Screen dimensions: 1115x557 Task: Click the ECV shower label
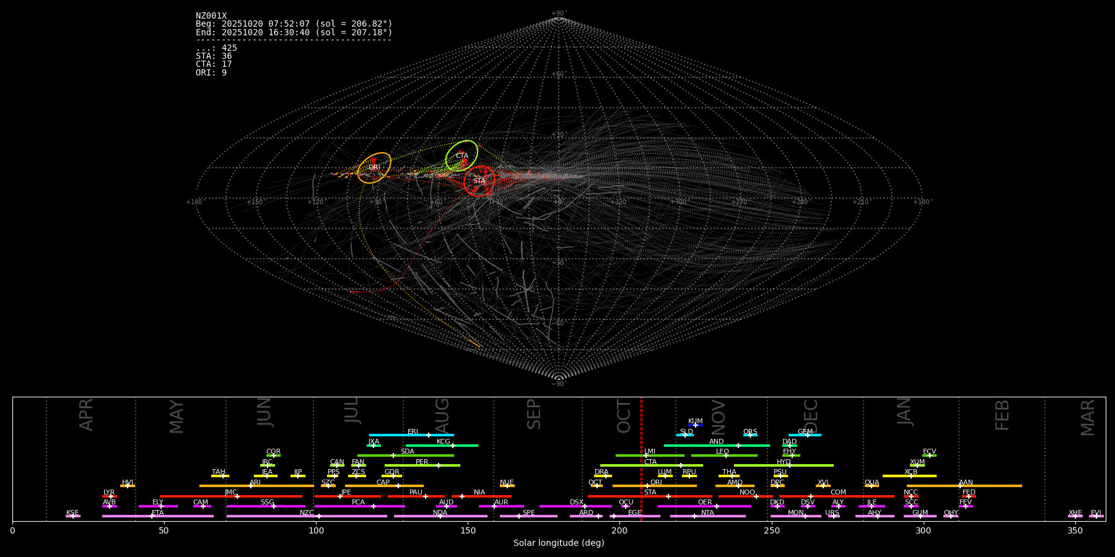(930, 452)
